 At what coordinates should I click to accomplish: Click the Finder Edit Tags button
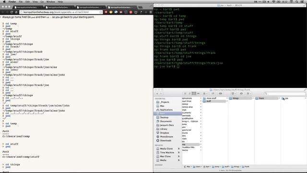pos(220,94)
